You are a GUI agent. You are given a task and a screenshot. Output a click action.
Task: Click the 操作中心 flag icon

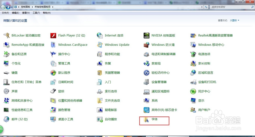point(53,54)
